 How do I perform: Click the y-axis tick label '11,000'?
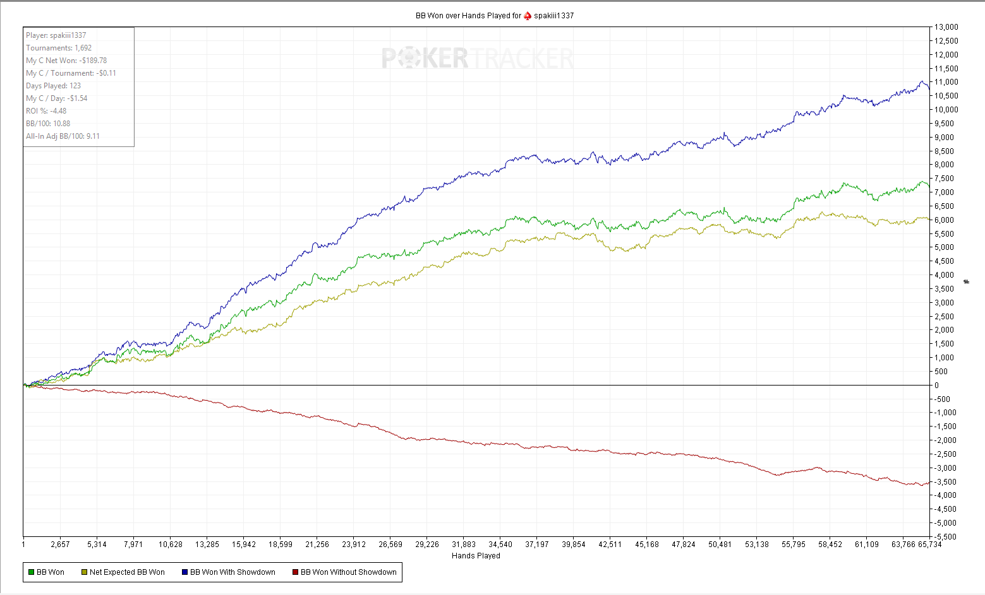tap(946, 82)
